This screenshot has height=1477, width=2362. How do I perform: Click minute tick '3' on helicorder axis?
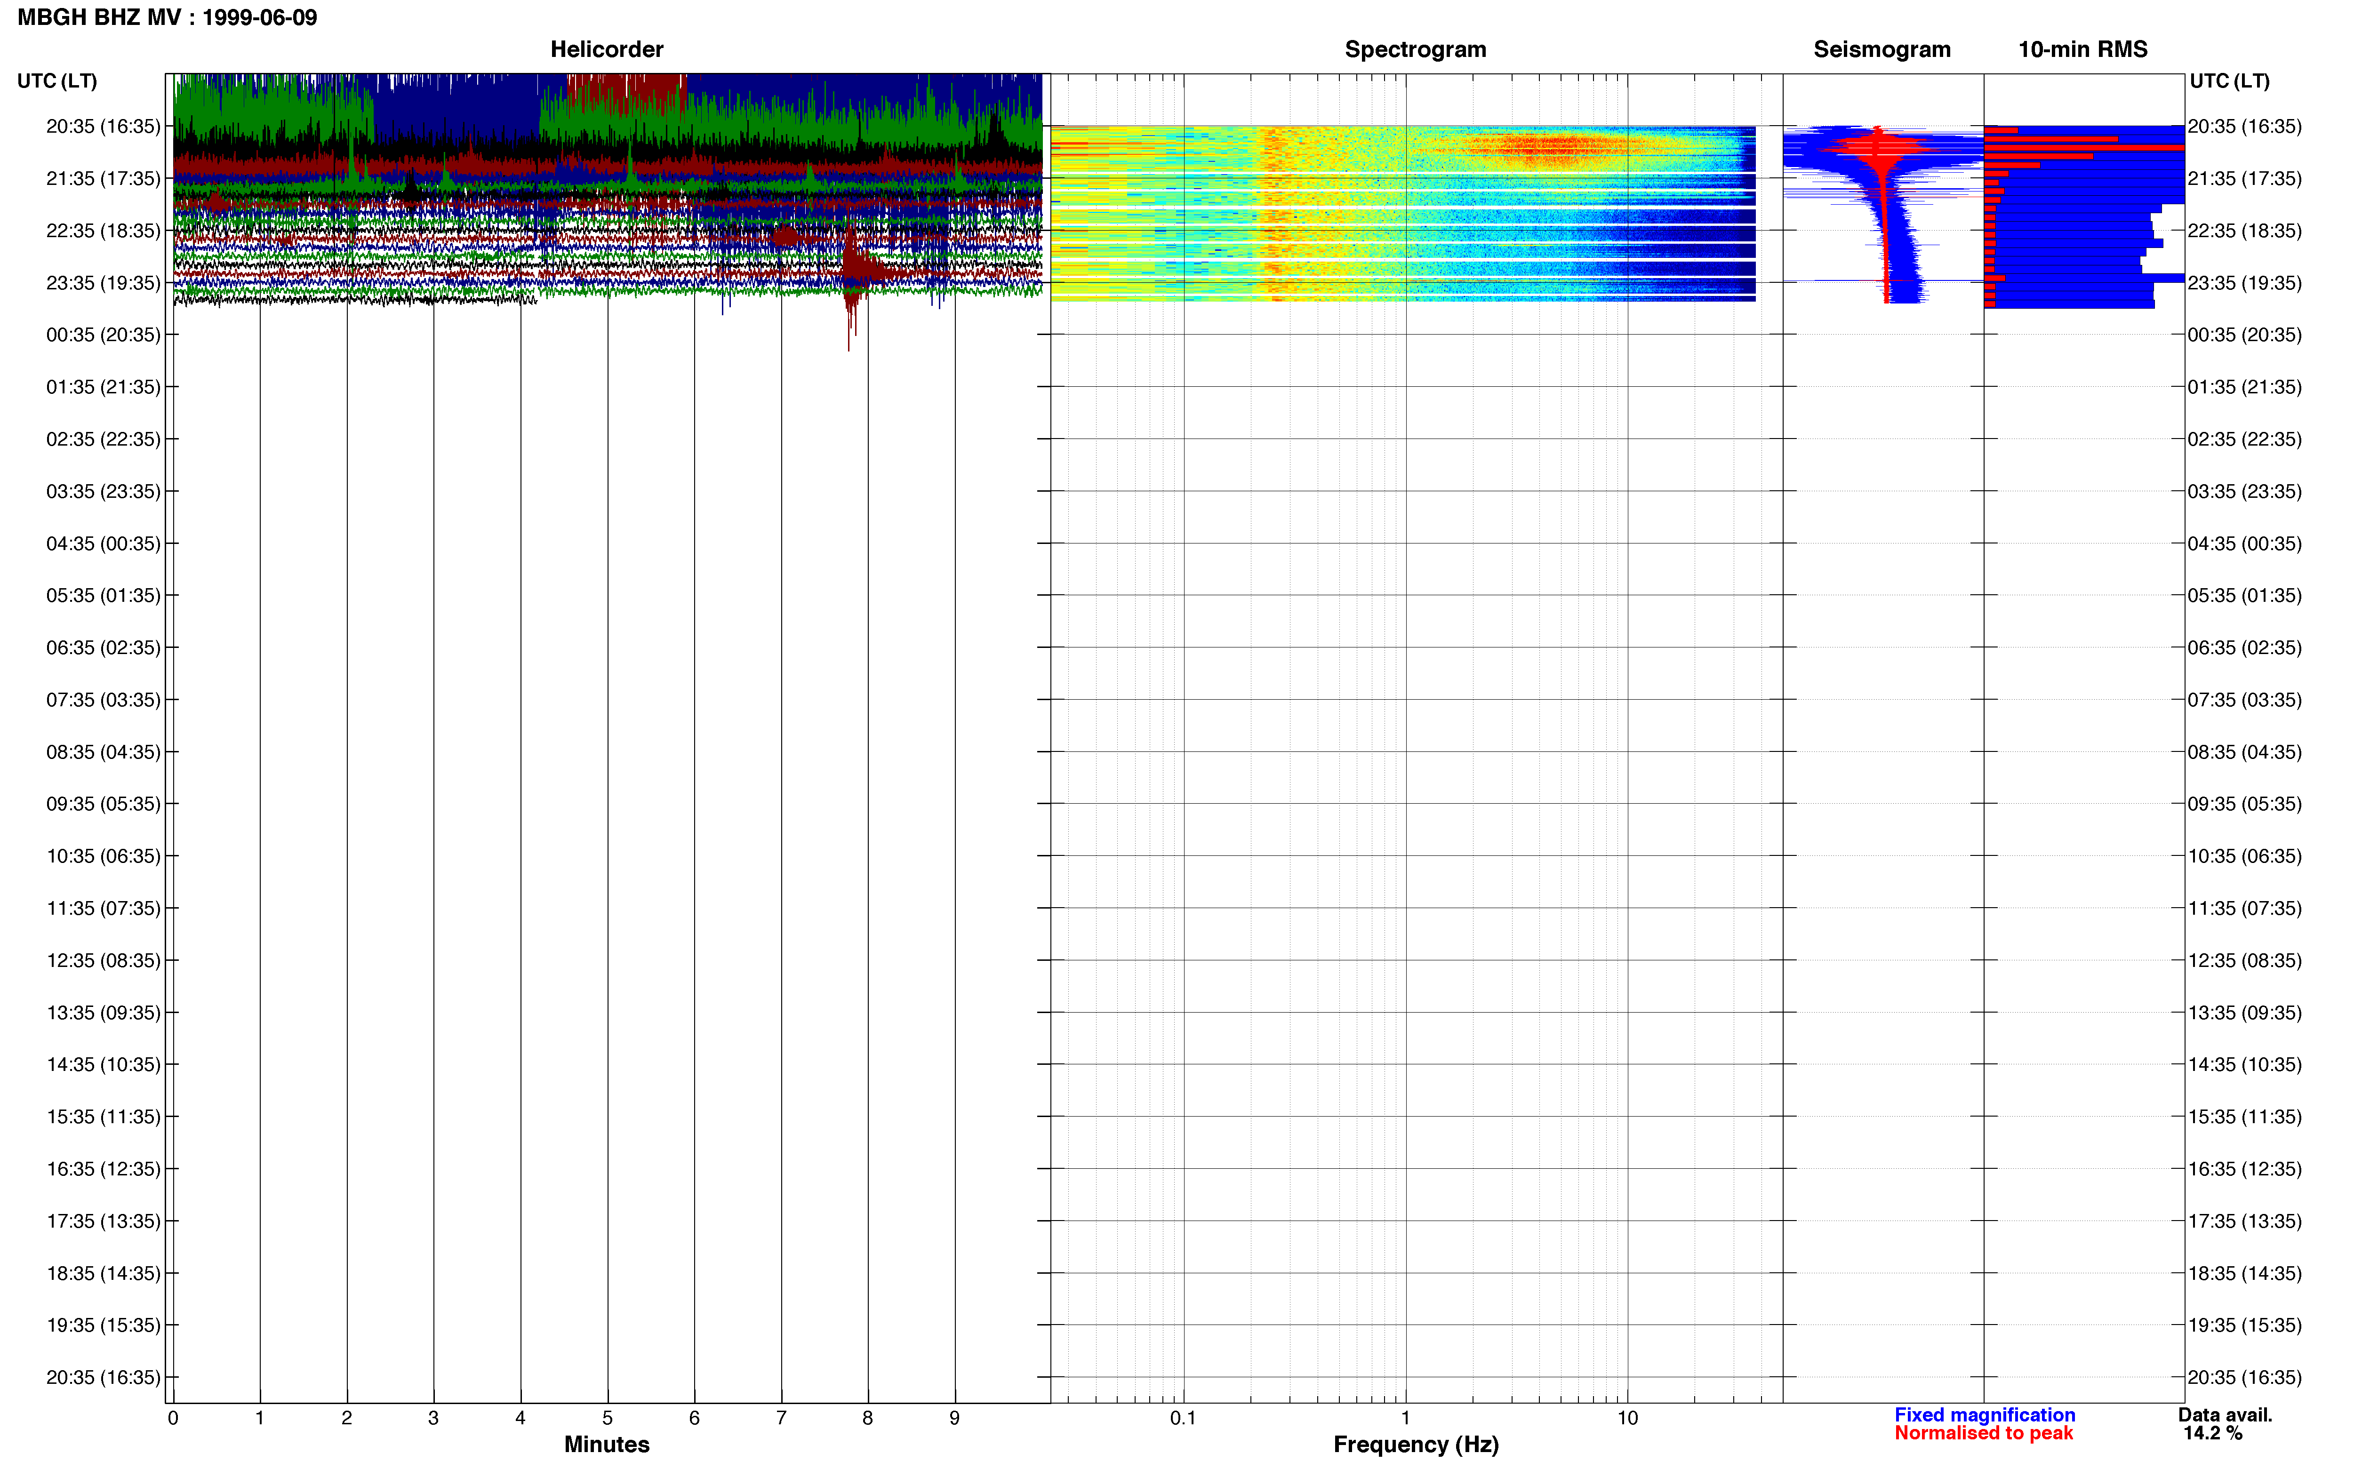tap(434, 1418)
